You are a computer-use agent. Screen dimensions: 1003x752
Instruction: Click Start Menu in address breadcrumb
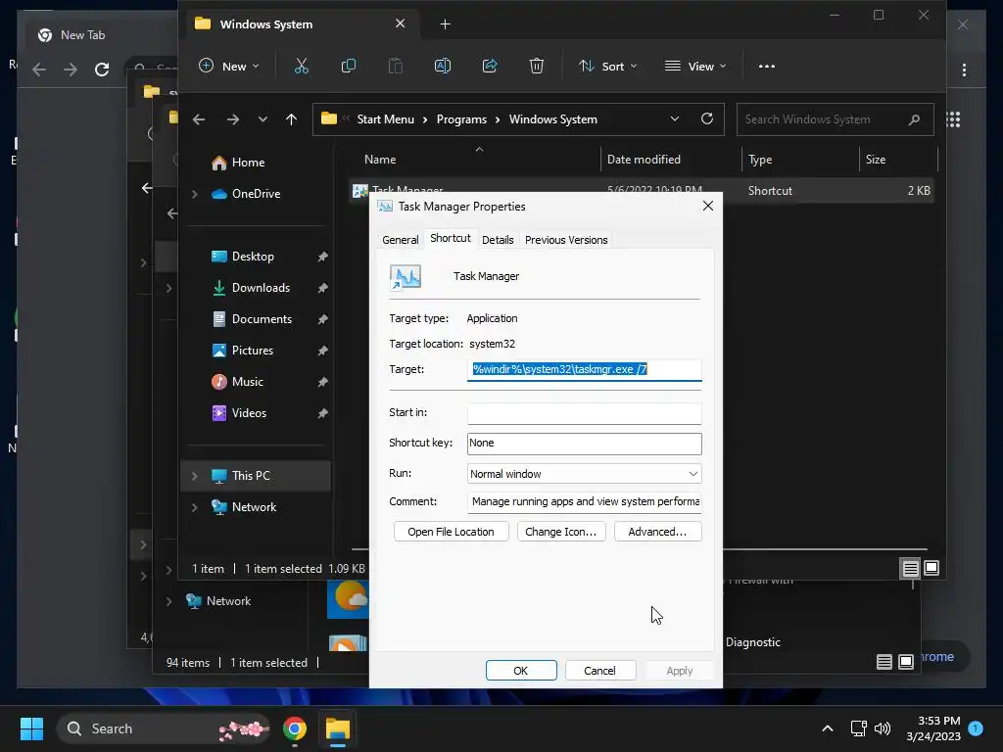click(x=385, y=119)
